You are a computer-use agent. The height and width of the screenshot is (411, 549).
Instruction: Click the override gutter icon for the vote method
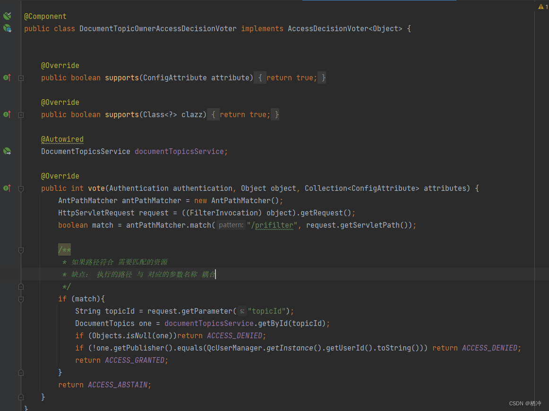pos(7,188)
